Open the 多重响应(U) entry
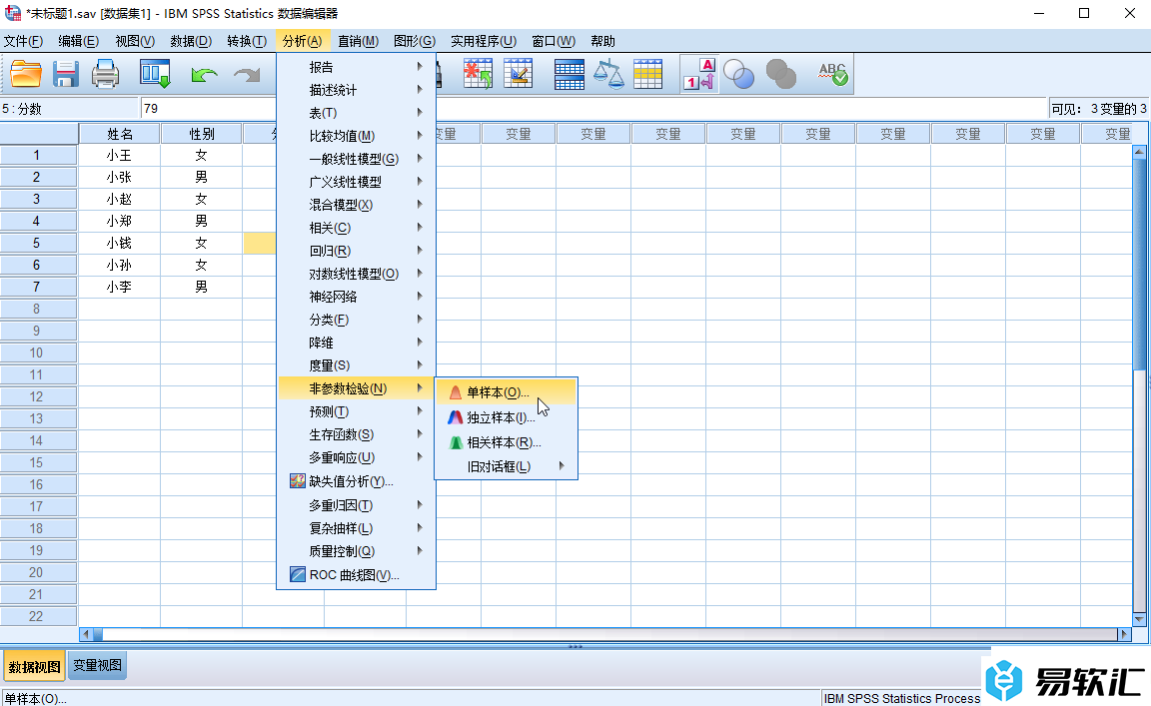This screenshot has height=706, width=1151. tap(356, 457)
